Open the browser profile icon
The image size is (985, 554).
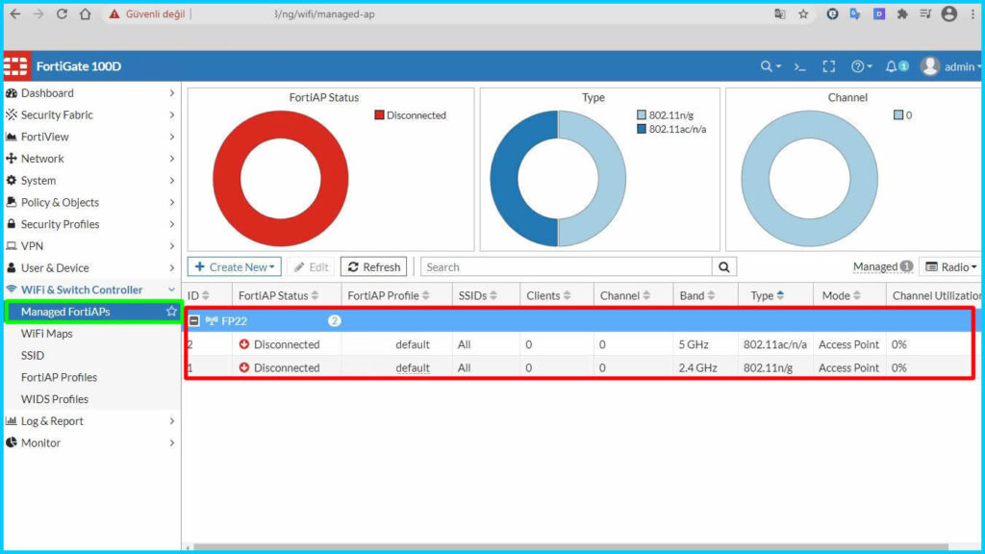point(949,13)
